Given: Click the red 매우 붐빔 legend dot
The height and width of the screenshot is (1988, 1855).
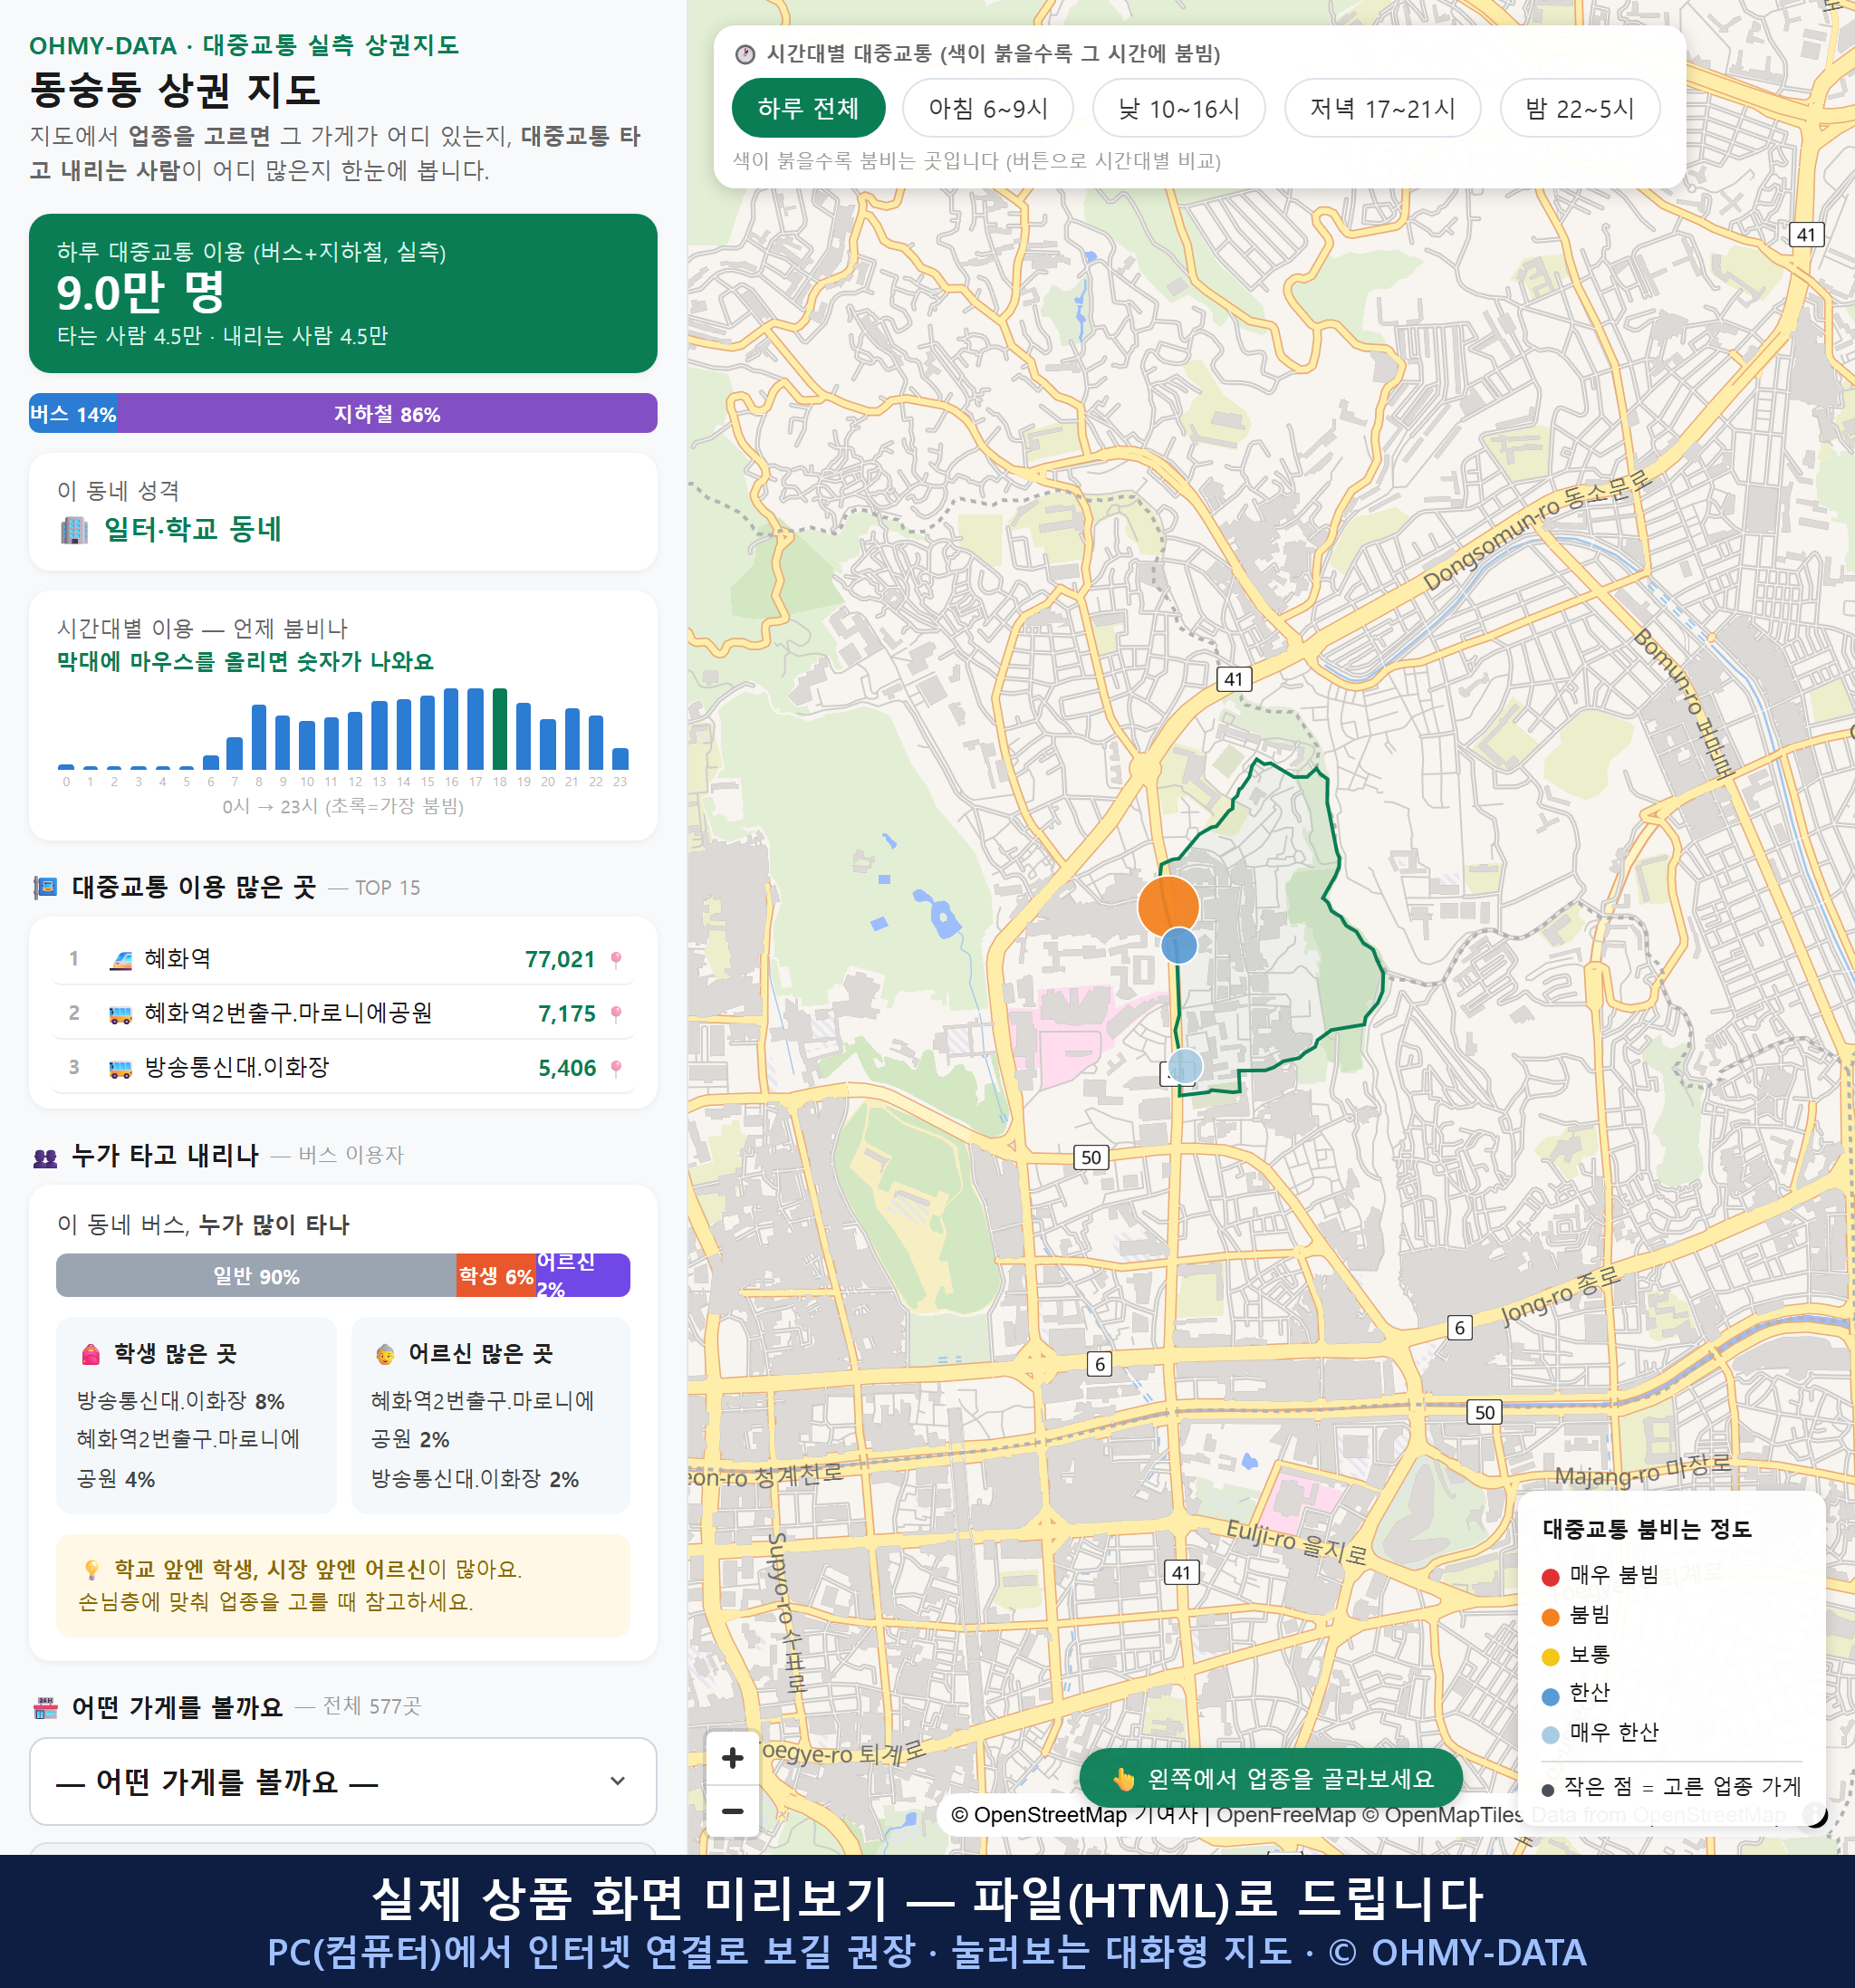Looking at the screenshot, I should pyautogui.click(x=1551, y=1577).
